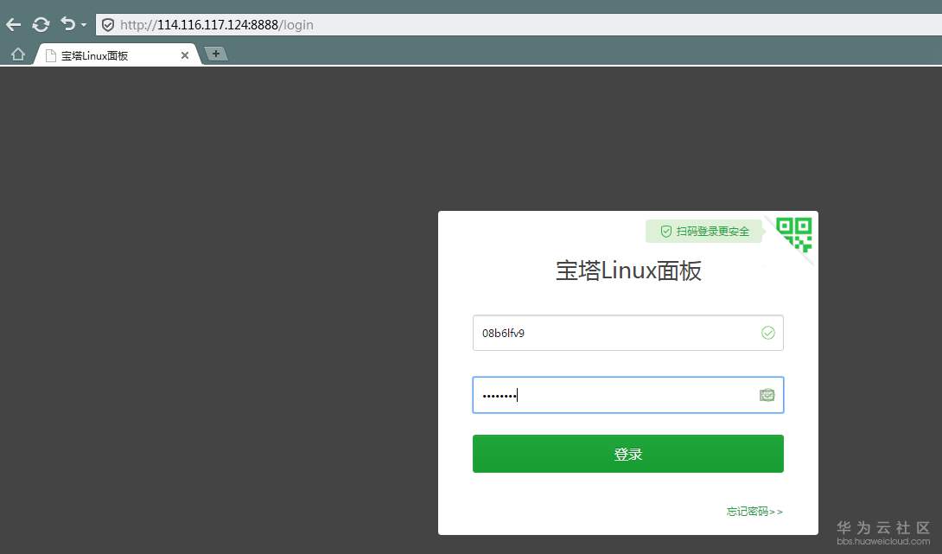This screenshot has width=942, height=554.
Task: Click the 扫码登录更安全 tip label
Action: click(x=704, y=232)
